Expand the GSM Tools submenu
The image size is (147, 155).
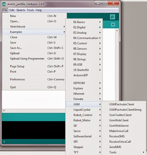[123, 152]
